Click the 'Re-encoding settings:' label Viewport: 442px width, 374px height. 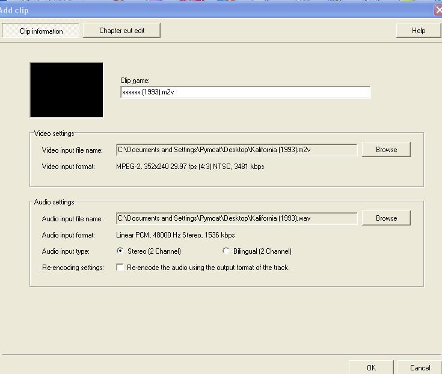click(73, 268)
